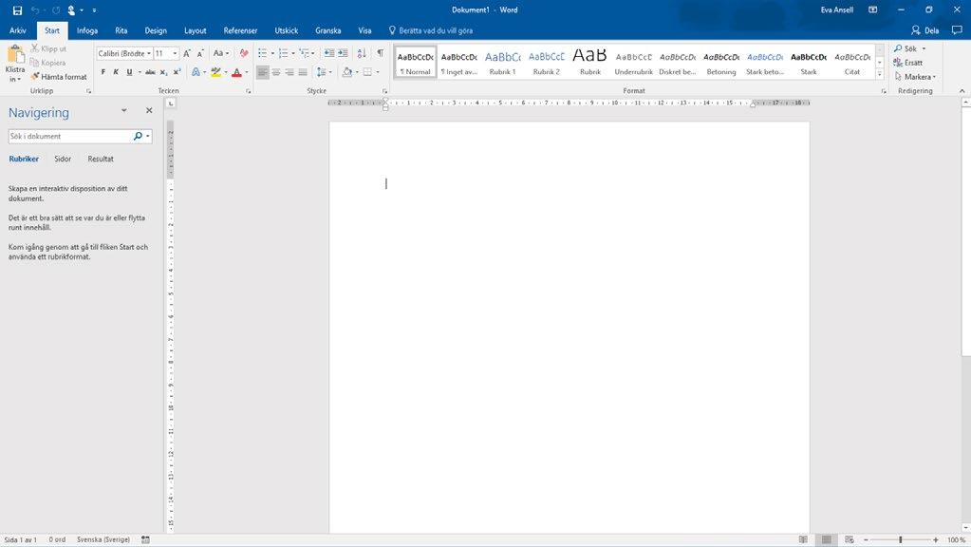Viewport: 971px width, 547px height.
Task: Open the comments icon at top right
Action: pyautogui.click(x=957, y=29)
